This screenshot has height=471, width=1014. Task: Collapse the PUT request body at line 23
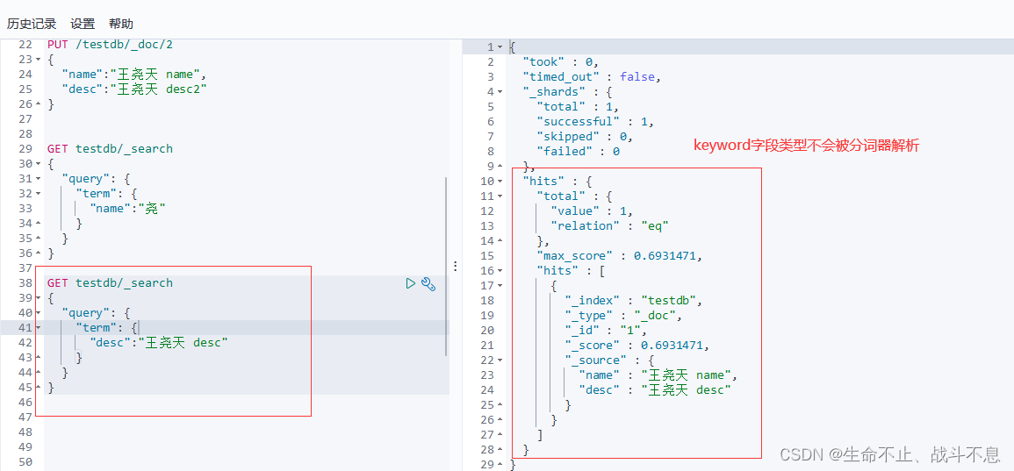38,60
